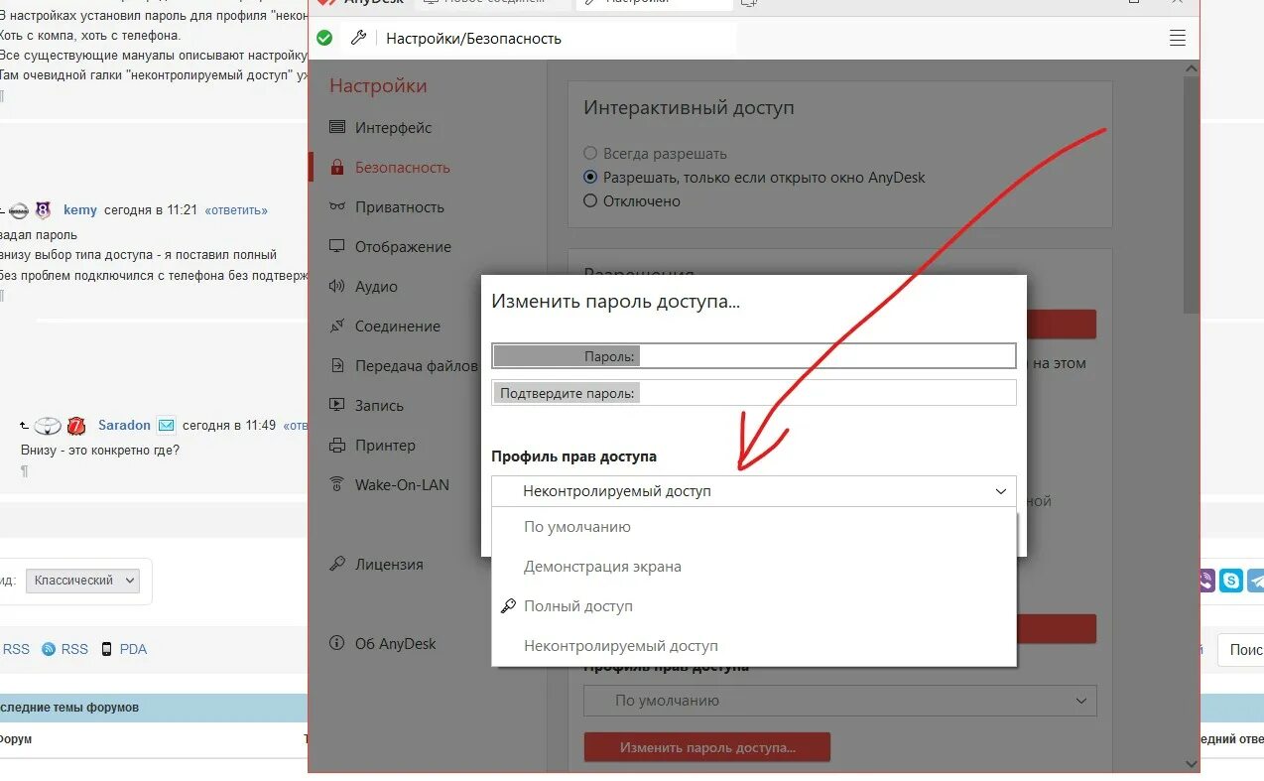Open the Wake-On-LAN settings section
This screenshot has height=781, width=1264.
point(402,484)
